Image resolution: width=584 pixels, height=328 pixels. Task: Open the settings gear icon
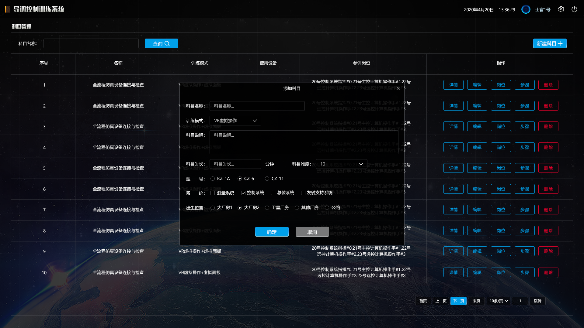tap(561, 9)
